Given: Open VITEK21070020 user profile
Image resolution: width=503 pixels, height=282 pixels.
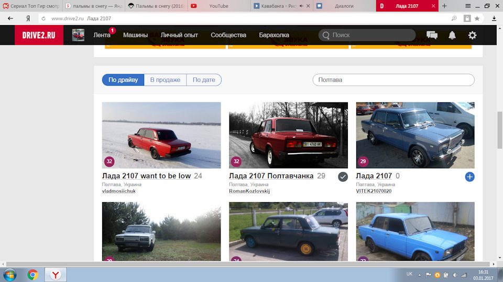Looking at the screenshot, I should [374, 191].
